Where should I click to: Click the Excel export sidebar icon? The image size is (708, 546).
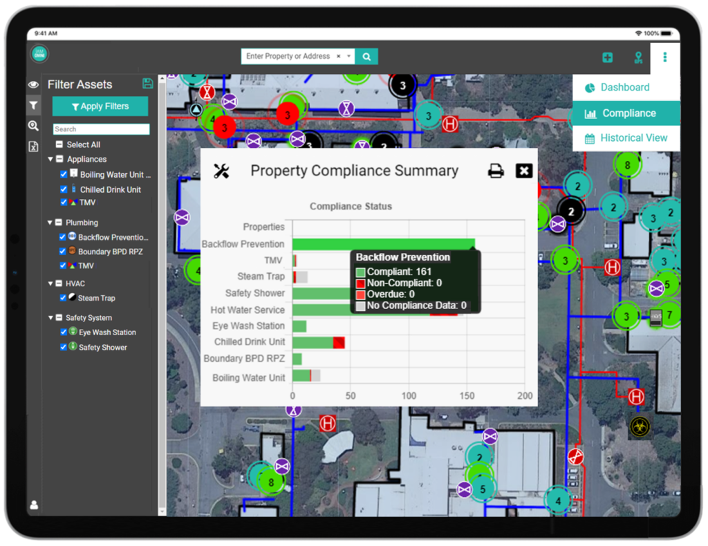(33, 146)
